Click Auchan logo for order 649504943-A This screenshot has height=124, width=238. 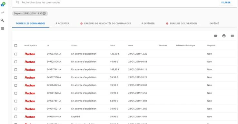click(x=30, y=85)
